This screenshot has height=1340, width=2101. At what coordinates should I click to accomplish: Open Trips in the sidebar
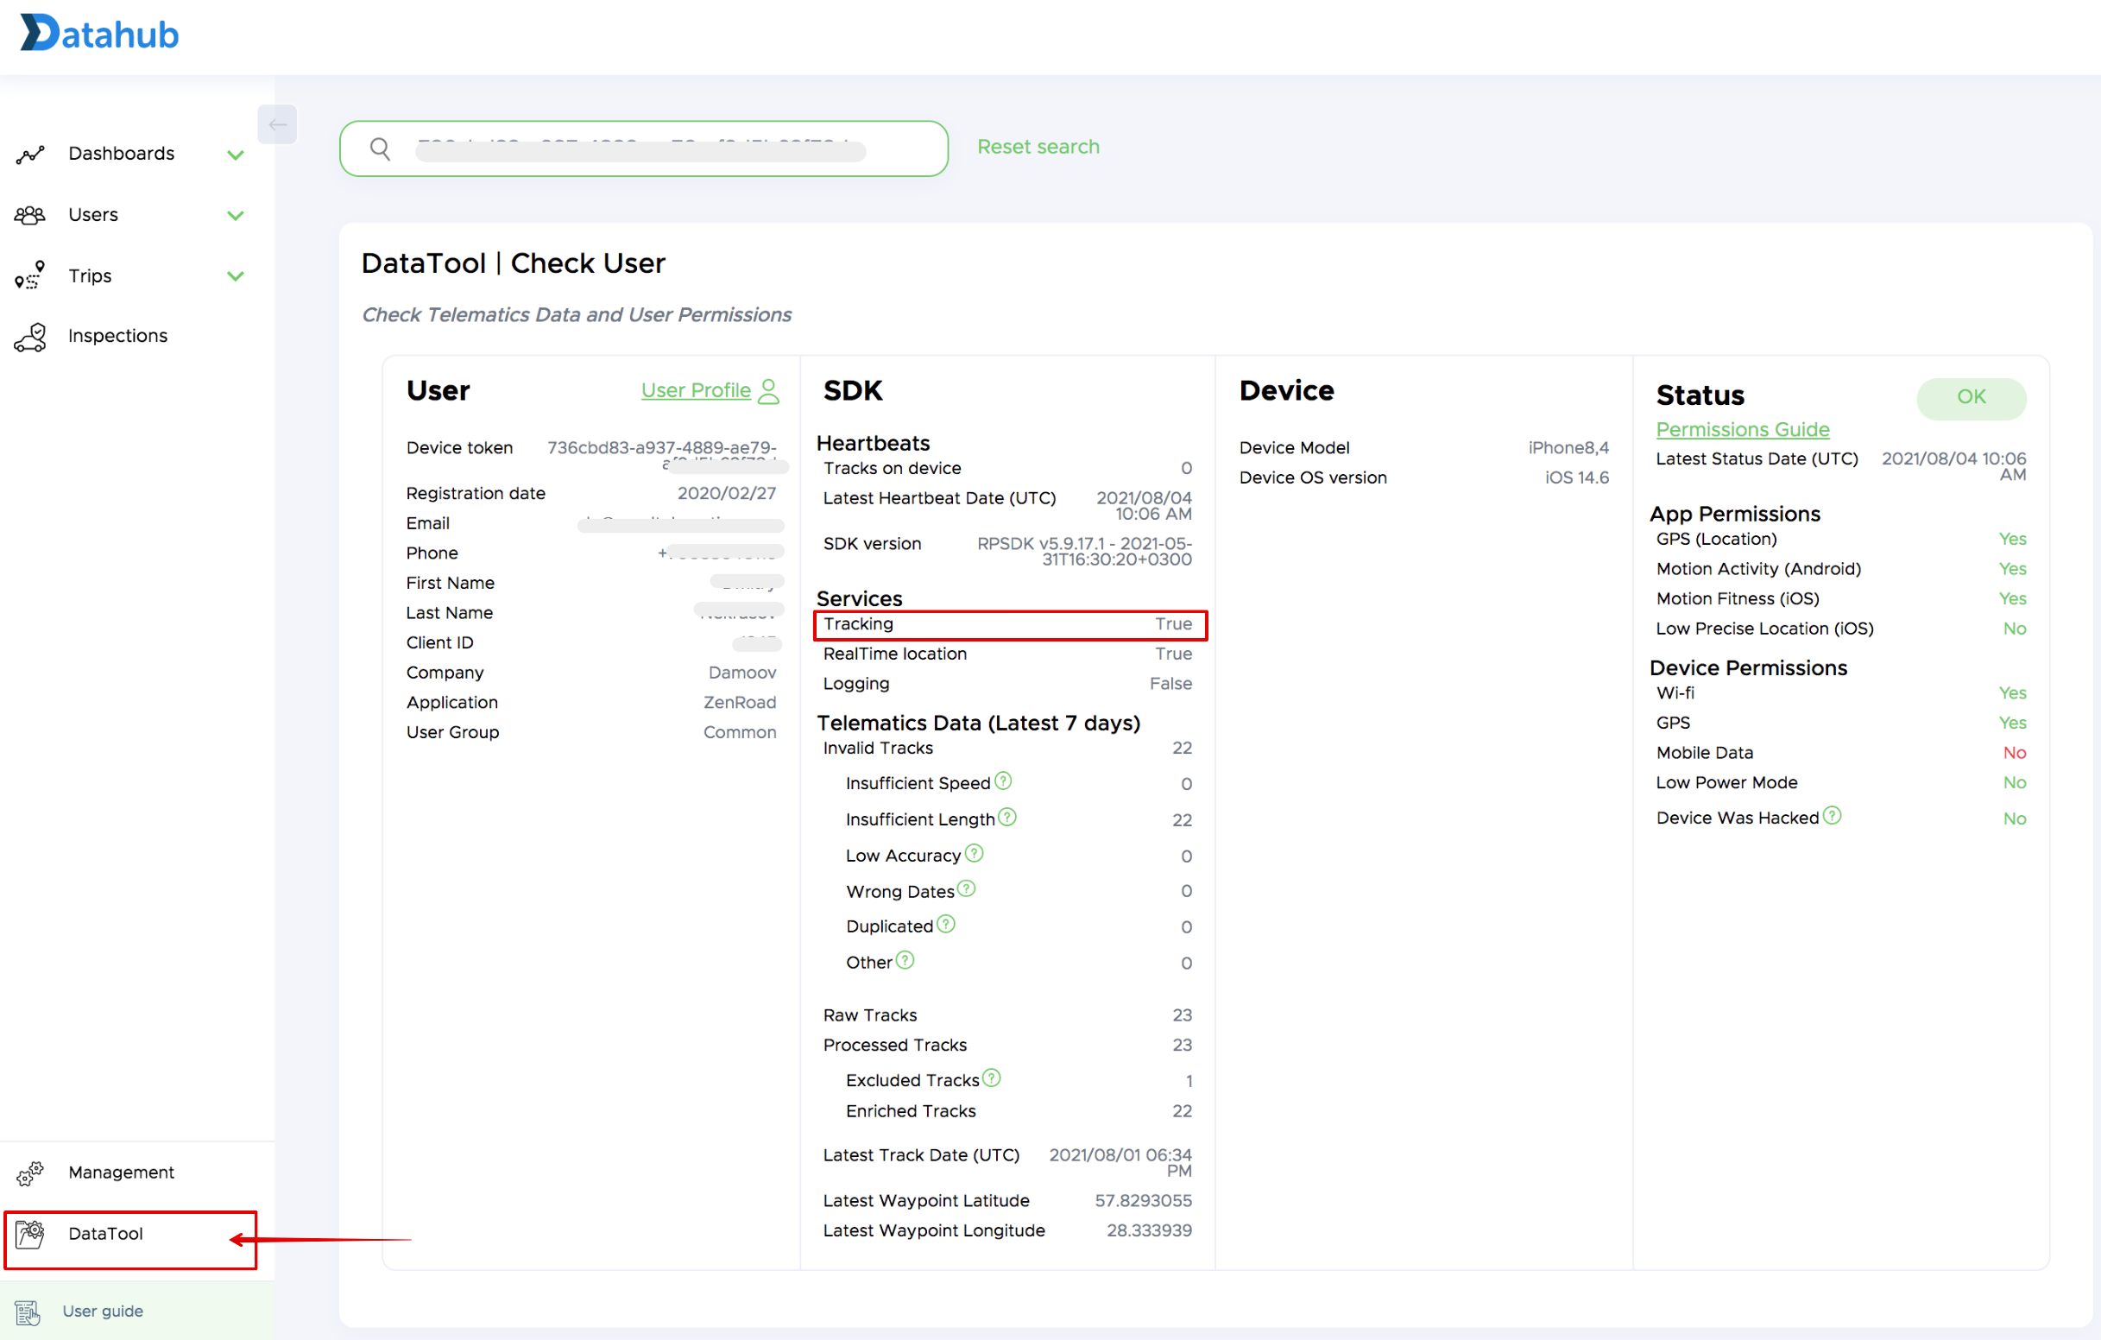click(90, 275)
